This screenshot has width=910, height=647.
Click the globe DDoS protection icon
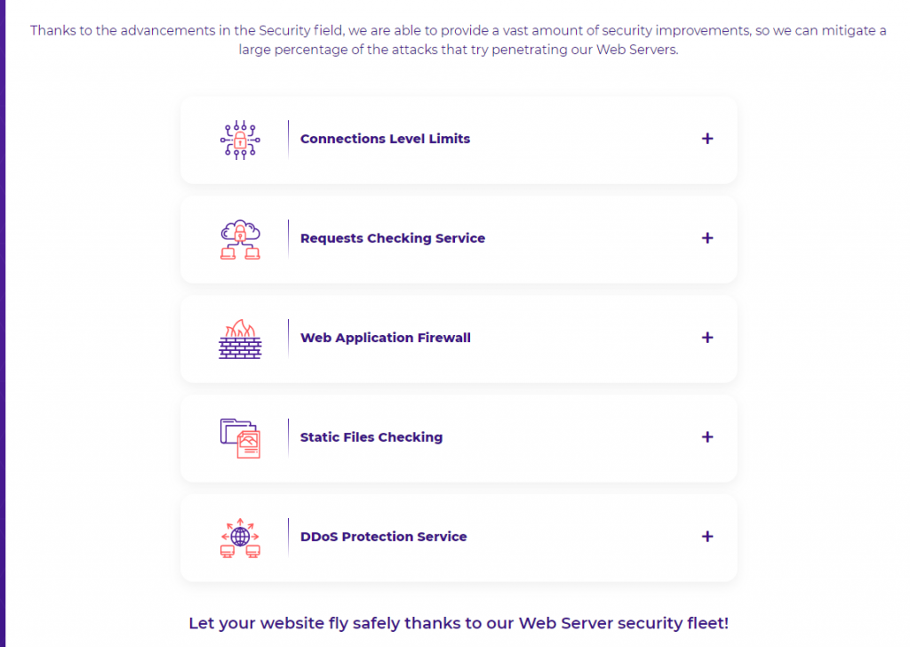click(240, 538)
